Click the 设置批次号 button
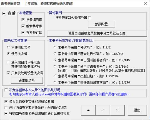 27,80
